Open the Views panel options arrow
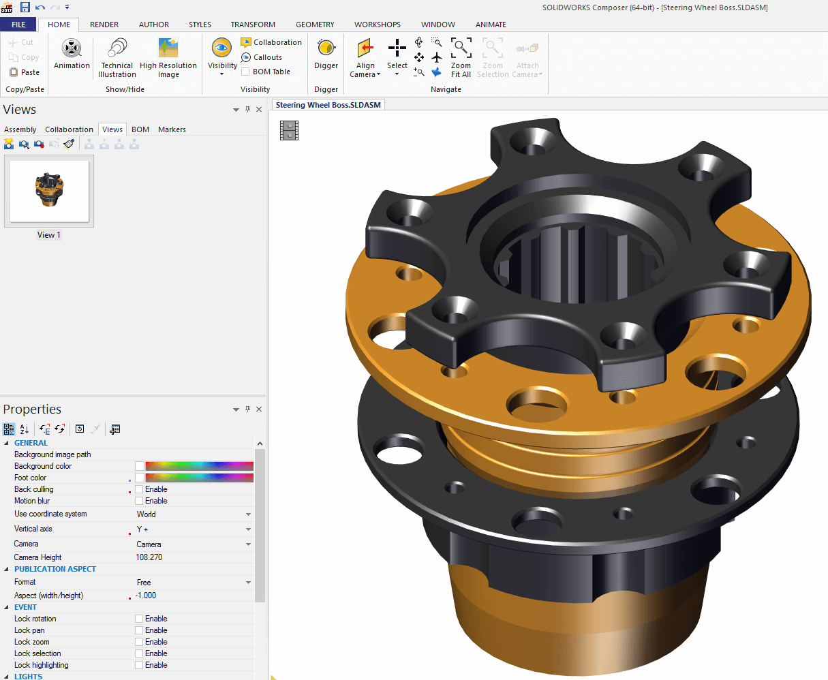 [236, 110]
